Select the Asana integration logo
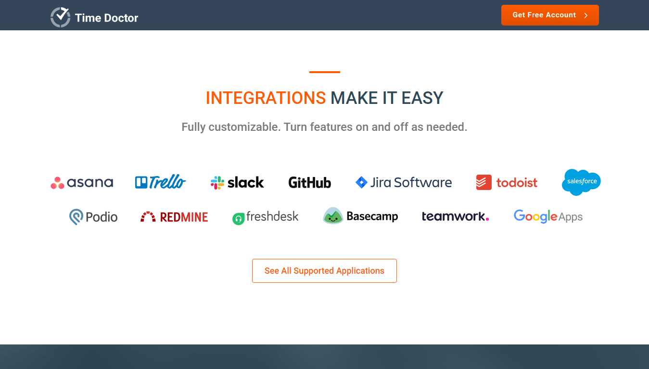 click(x=82, y=183)
